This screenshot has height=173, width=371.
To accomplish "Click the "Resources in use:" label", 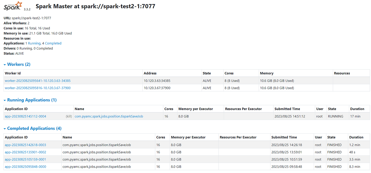I will pyautogui.click(x=17, y=39).
